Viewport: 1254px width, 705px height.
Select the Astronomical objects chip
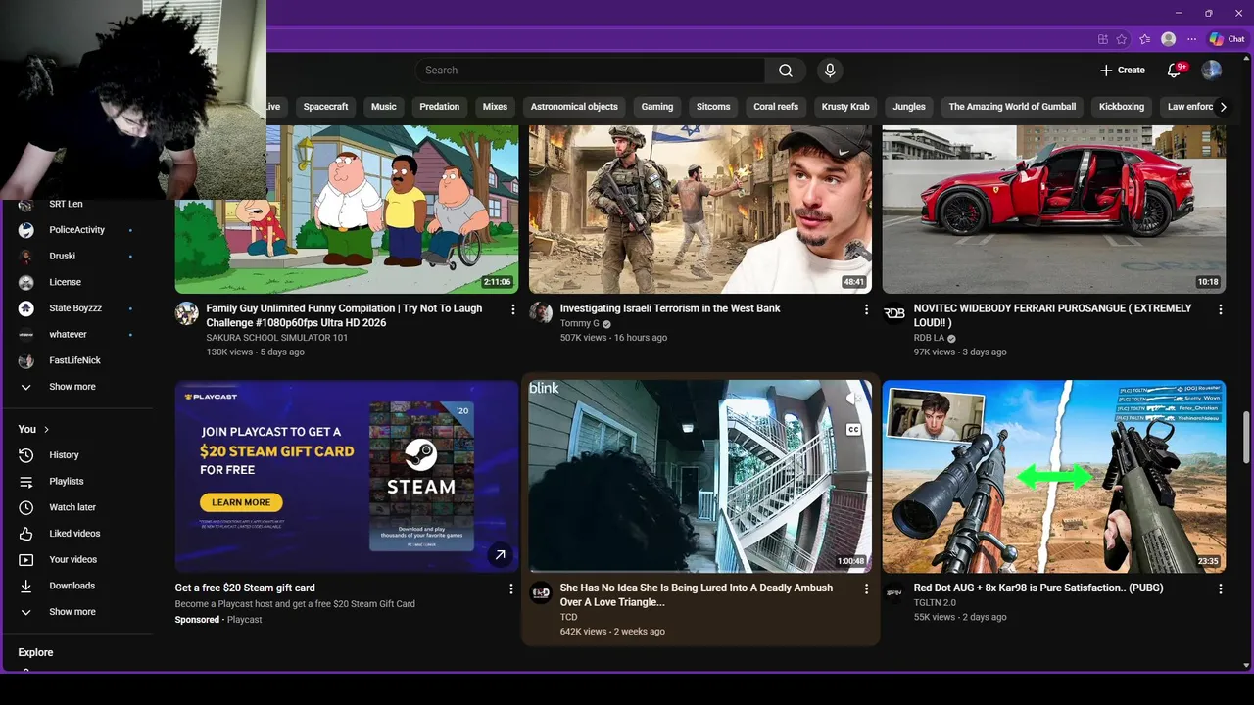pyautogui.click(x=574, y=107)
